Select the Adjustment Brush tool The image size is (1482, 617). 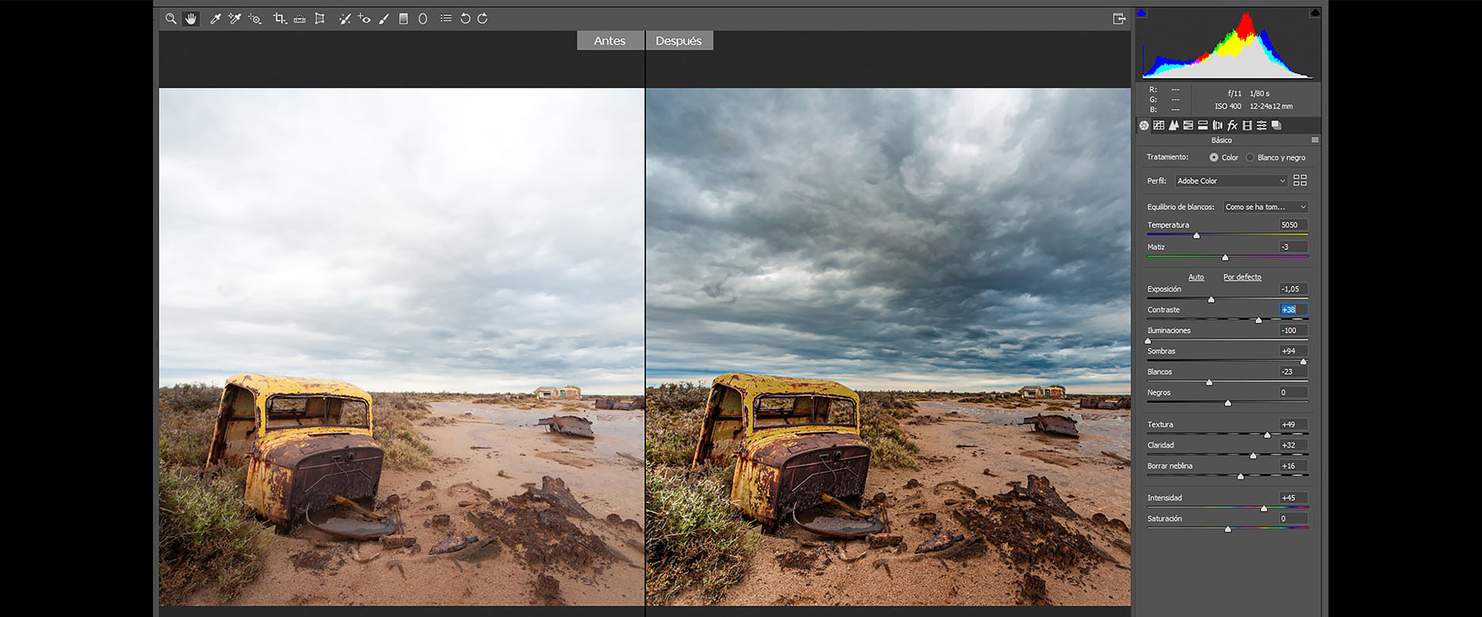coord(384,19)
